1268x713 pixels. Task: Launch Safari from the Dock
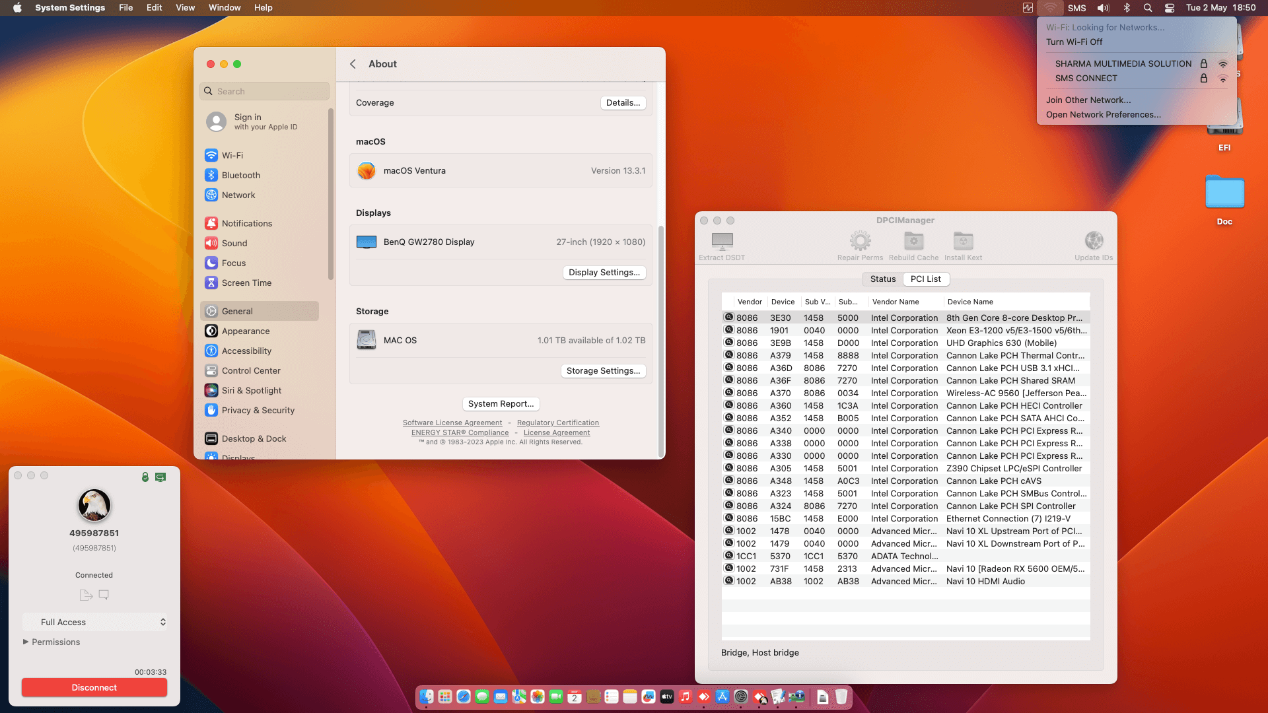point(464,696)
